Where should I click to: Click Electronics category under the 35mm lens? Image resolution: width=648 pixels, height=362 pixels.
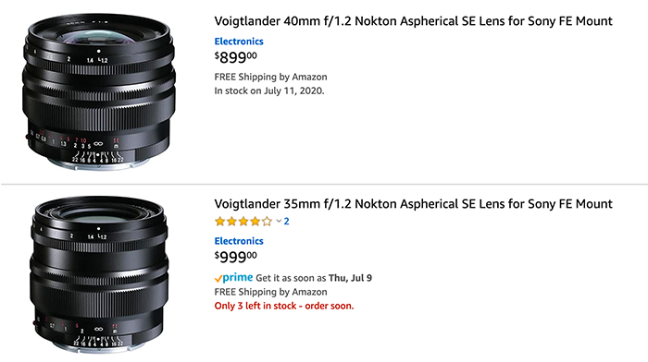239,241
